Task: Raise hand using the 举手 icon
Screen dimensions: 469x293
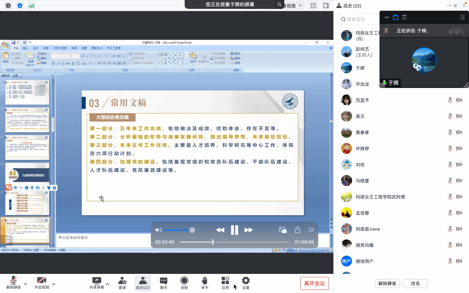Action: point(205,283)
